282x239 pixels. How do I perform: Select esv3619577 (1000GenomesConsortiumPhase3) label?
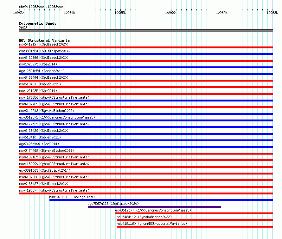point(153,210)
